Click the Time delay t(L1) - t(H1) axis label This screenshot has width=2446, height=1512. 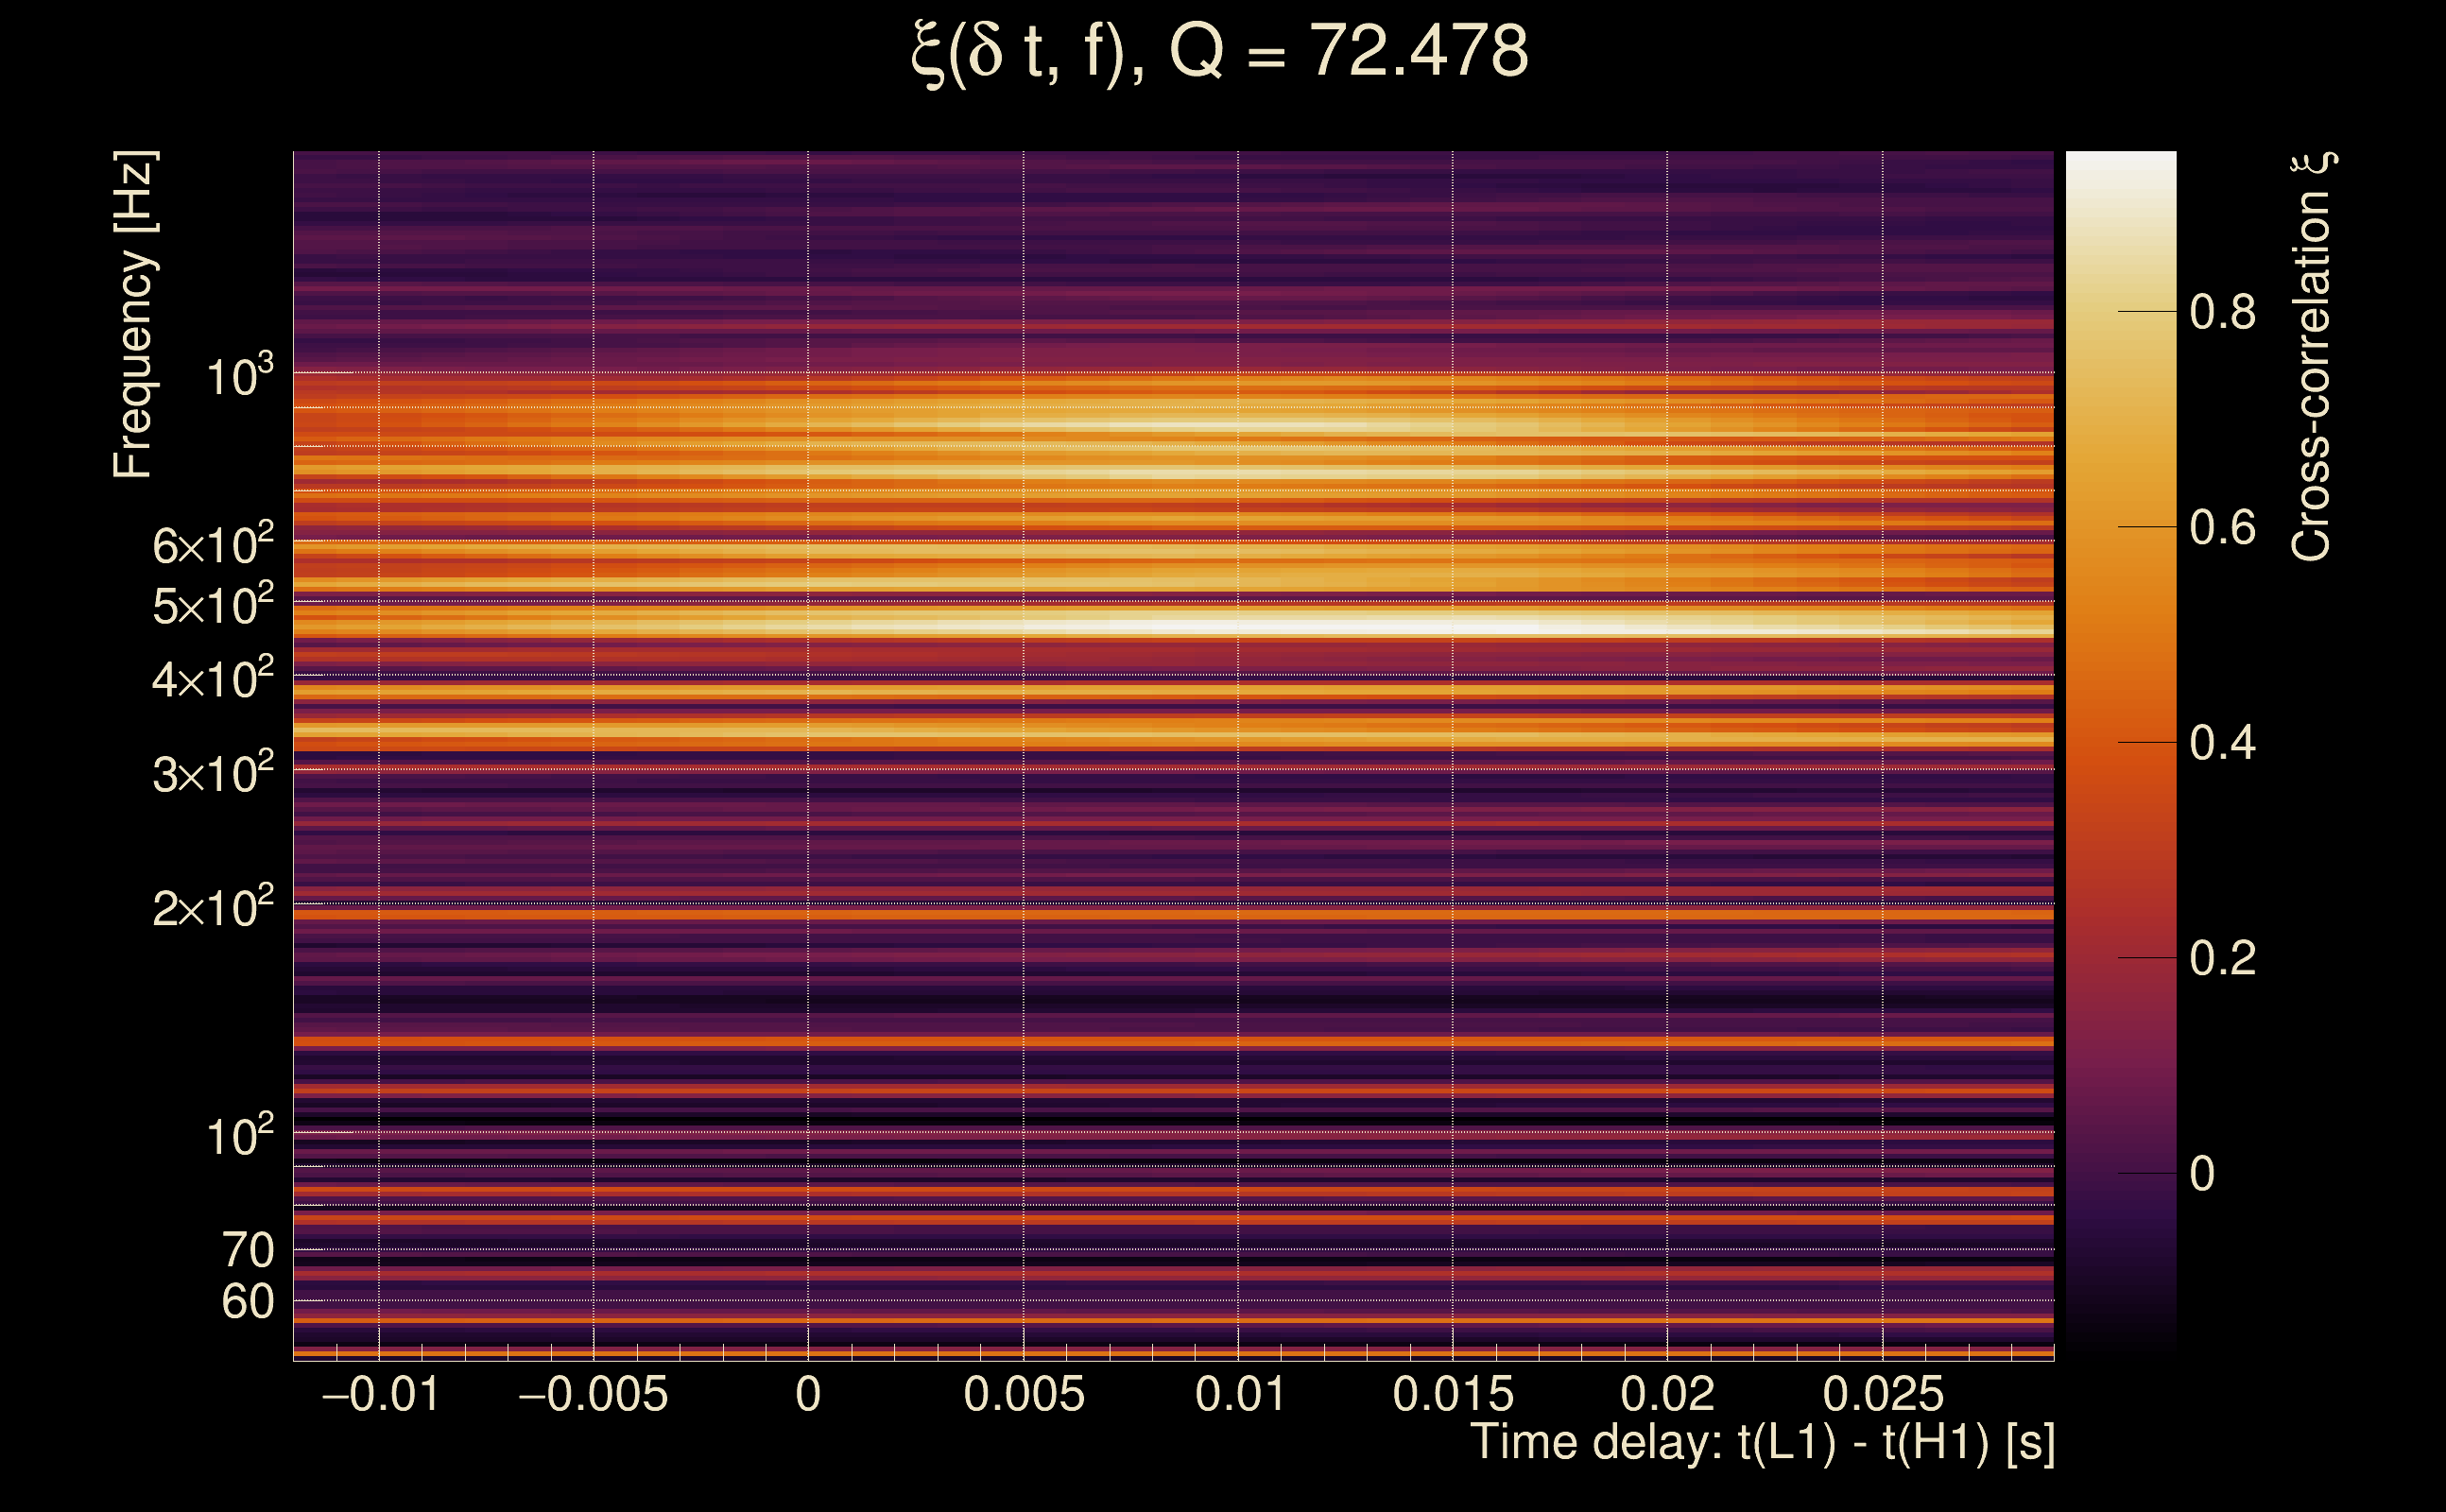[x=1762, y=1443]
